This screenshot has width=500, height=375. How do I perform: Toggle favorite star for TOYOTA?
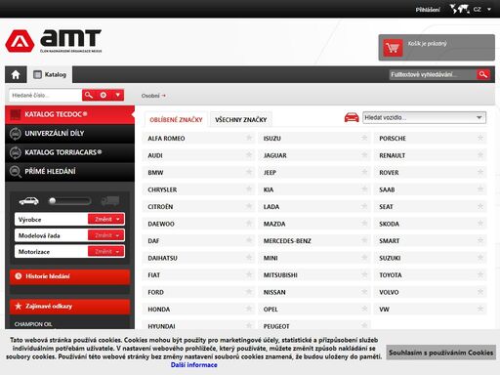pos(480,274)
